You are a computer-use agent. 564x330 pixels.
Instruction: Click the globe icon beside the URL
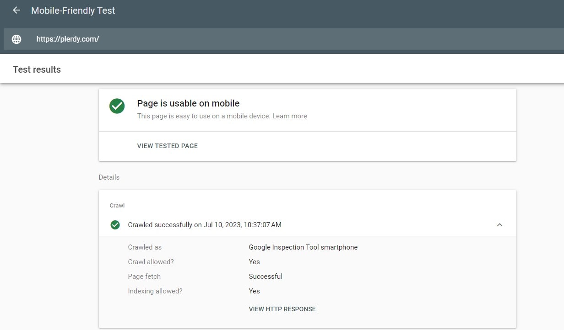[x=16, y=39]
